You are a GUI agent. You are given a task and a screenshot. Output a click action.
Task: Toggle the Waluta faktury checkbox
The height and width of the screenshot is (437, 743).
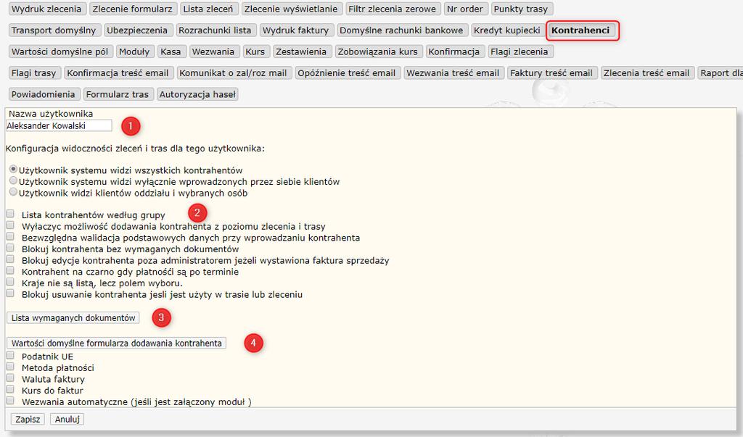click(x=10, y=378)
